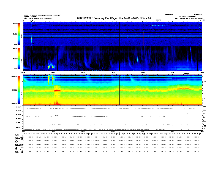
Task: Click the 40.00 label on RAD2 color scale
Action: click(x=15, y=24)
